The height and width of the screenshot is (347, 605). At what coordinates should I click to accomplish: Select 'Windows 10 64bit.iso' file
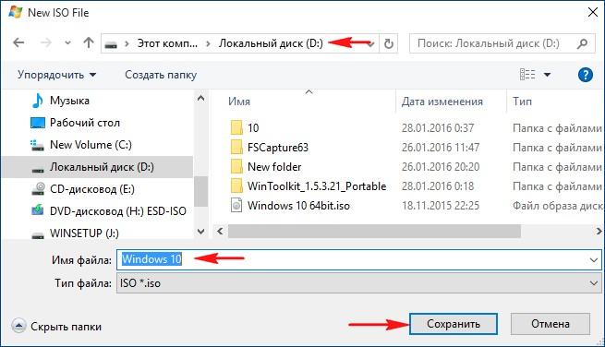[298, 206]
